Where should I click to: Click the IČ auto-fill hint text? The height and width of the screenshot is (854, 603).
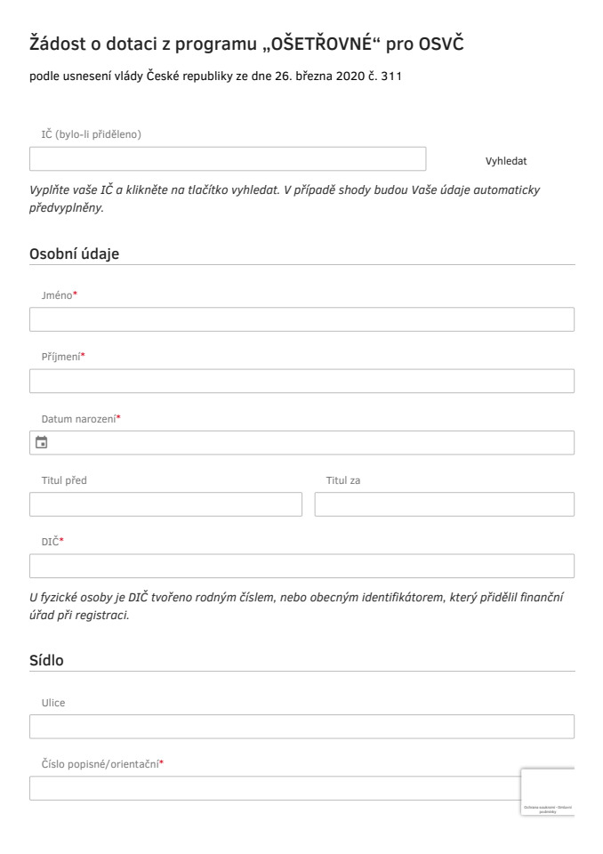(285, 198)
